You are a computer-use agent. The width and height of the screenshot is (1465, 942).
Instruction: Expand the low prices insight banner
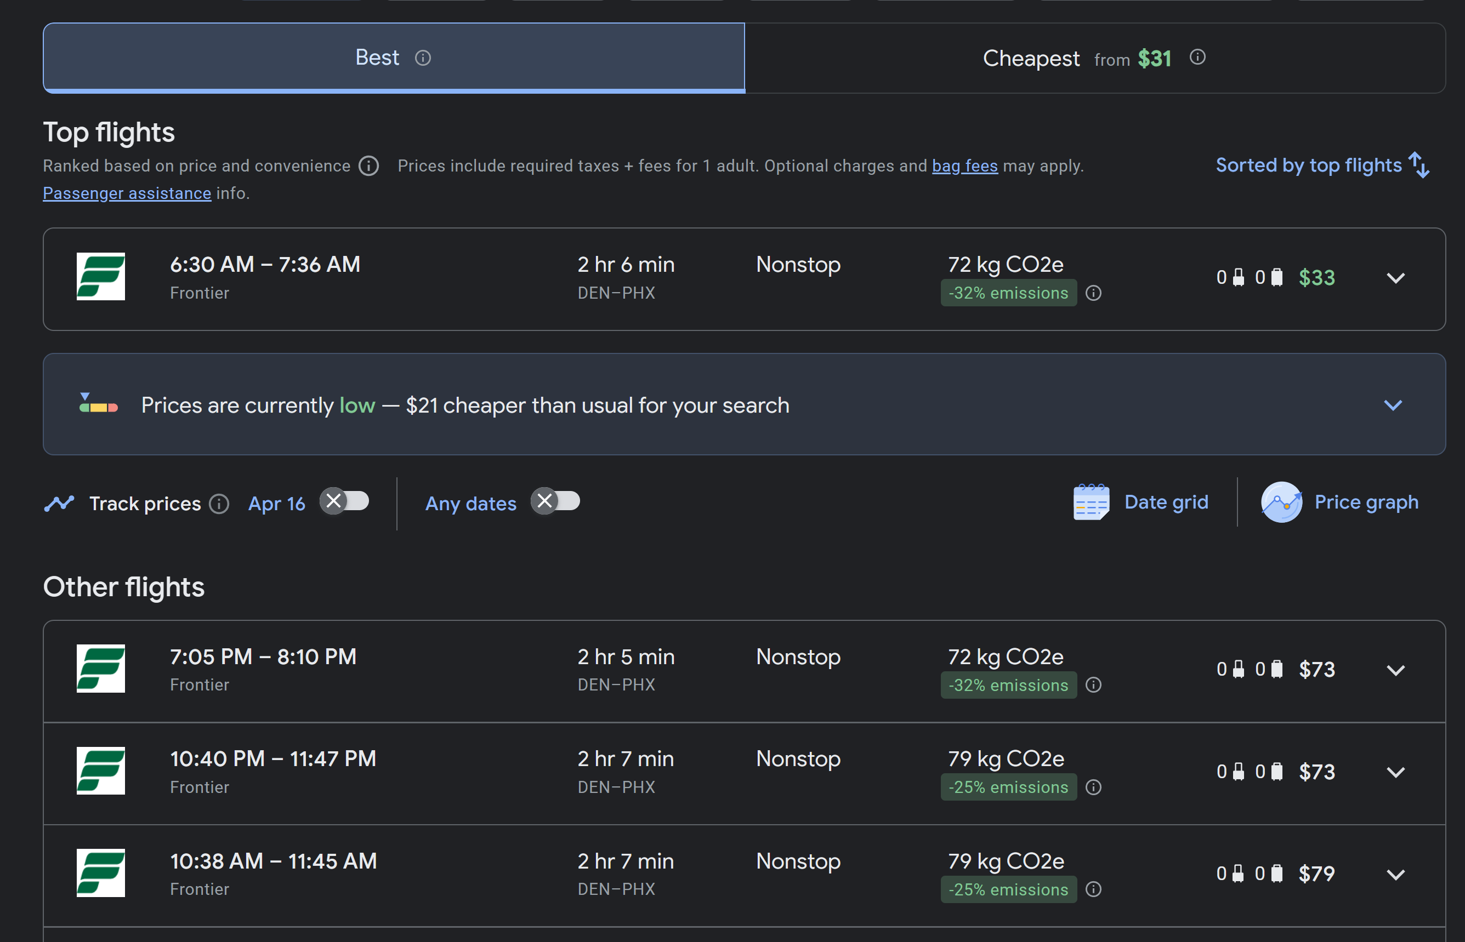point(1392,405)
